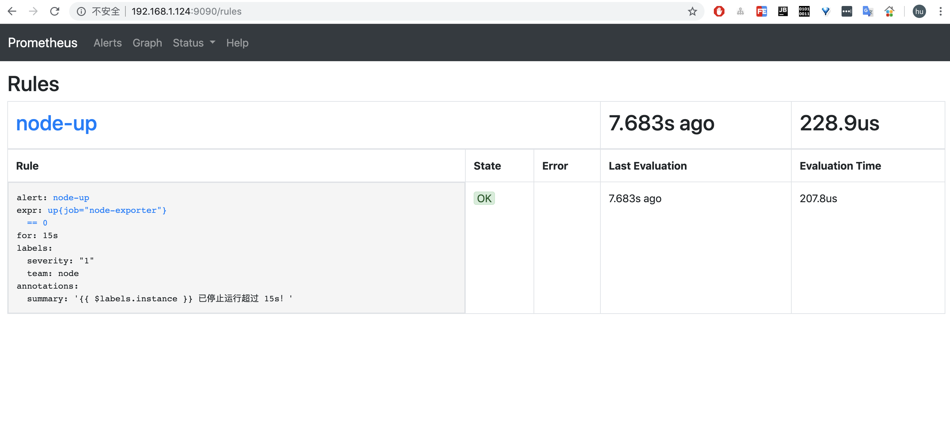Screen dimensions: 950x423
Task: Reload the page
Action: click(x=55, y=11)
